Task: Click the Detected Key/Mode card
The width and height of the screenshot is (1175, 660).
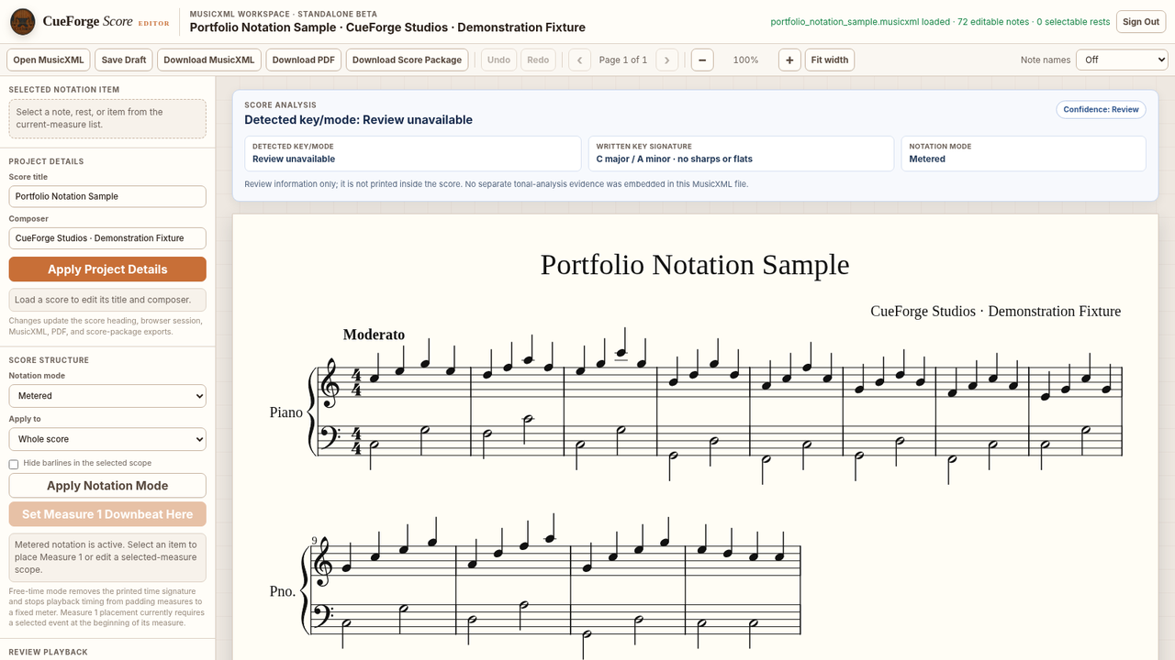Action: point(413,153)
